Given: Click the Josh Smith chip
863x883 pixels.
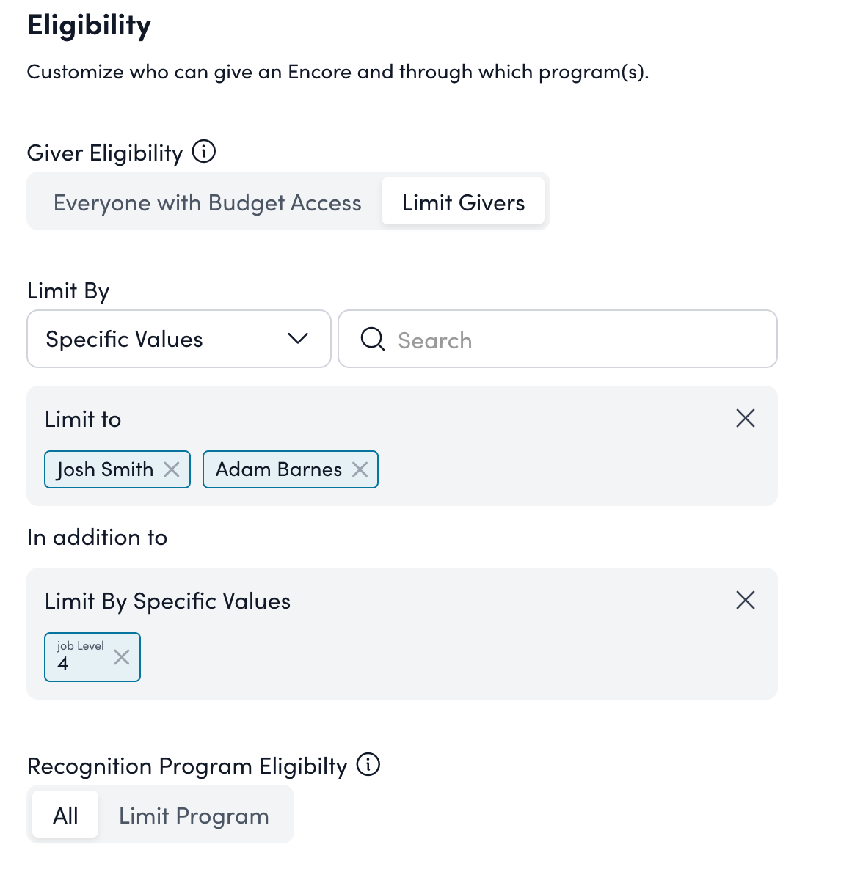Looking at the screenshot, I should (x=105, y=469).
